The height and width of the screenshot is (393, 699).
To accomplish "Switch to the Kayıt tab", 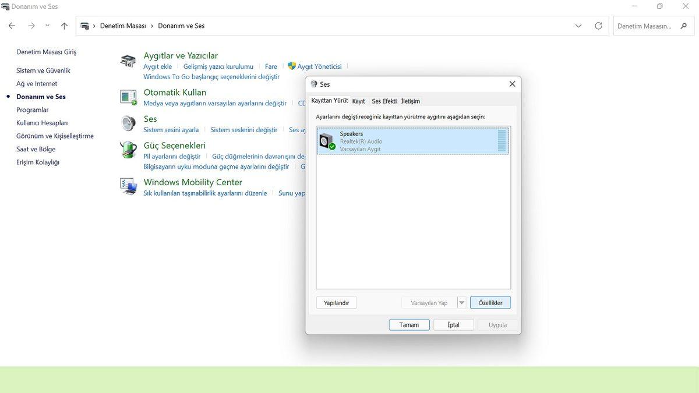I will pos(358,101).
